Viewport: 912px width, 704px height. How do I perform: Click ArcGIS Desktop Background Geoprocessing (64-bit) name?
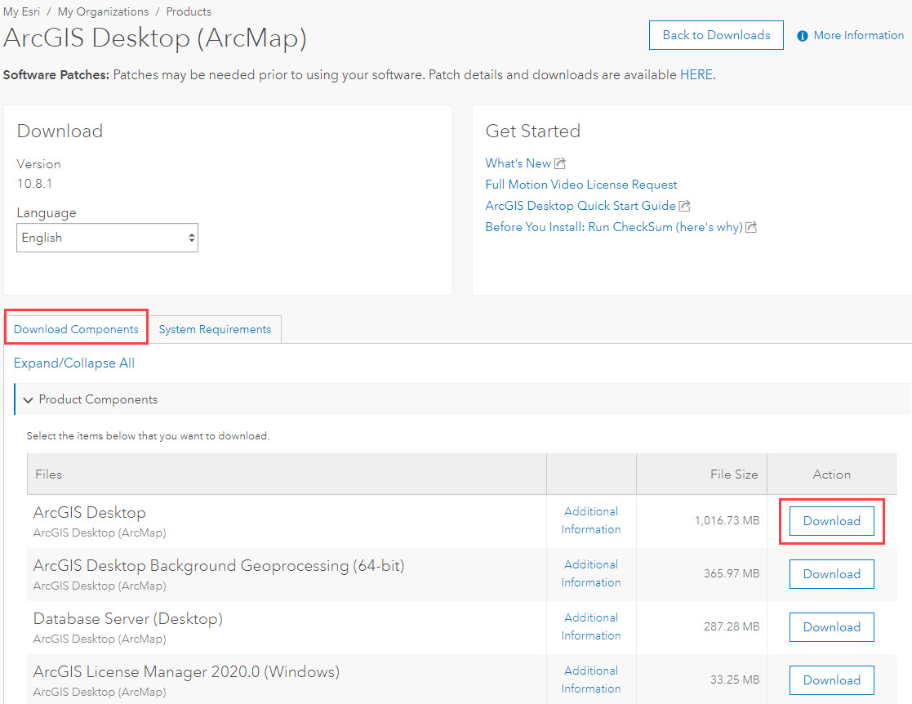(x=219, y=566)
